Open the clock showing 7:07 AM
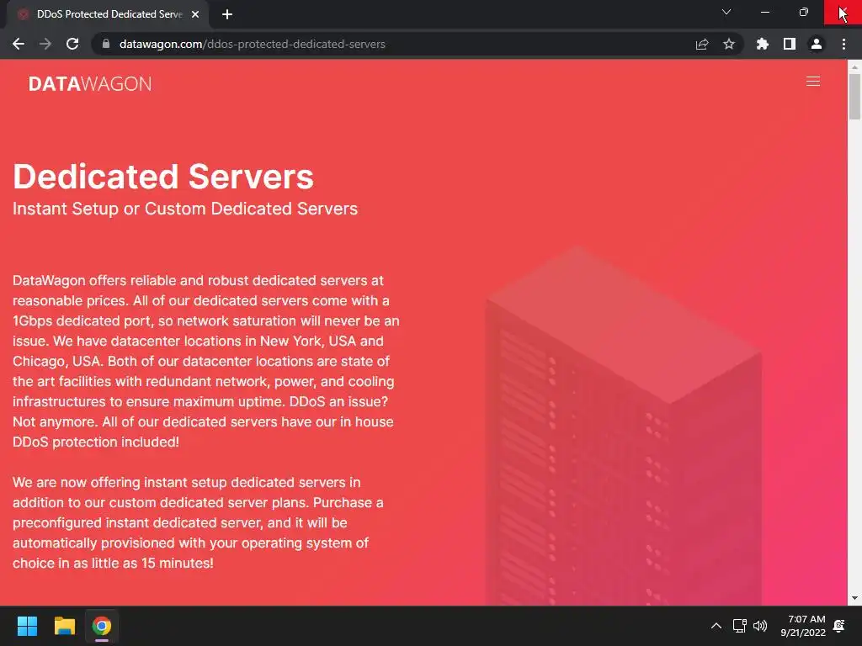 tap(803, 626)
